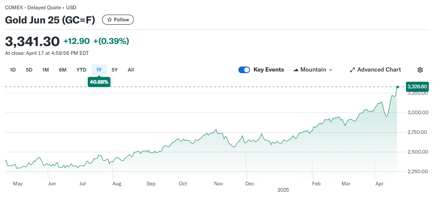Choose the 1M time range

point(46,70)
